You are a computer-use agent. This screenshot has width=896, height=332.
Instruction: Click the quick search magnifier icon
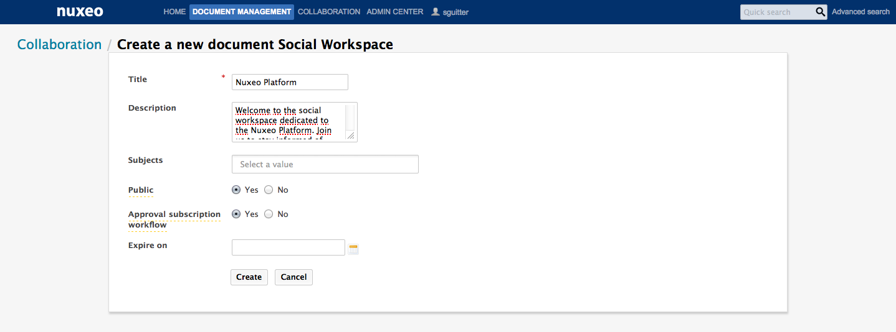point(821,12)
